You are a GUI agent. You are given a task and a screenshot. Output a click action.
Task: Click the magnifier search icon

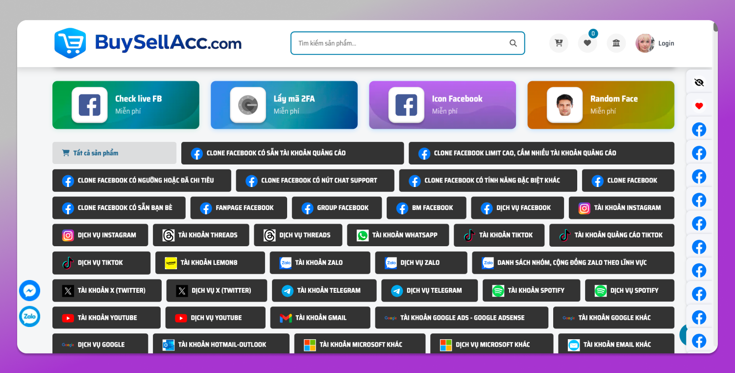pyautogui.click(x=513, y=43)
